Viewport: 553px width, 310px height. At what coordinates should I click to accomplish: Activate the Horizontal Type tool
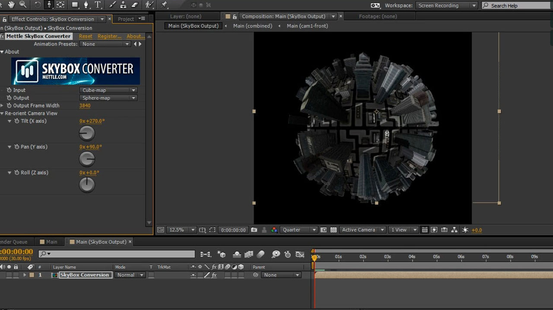tap(98, 5)
